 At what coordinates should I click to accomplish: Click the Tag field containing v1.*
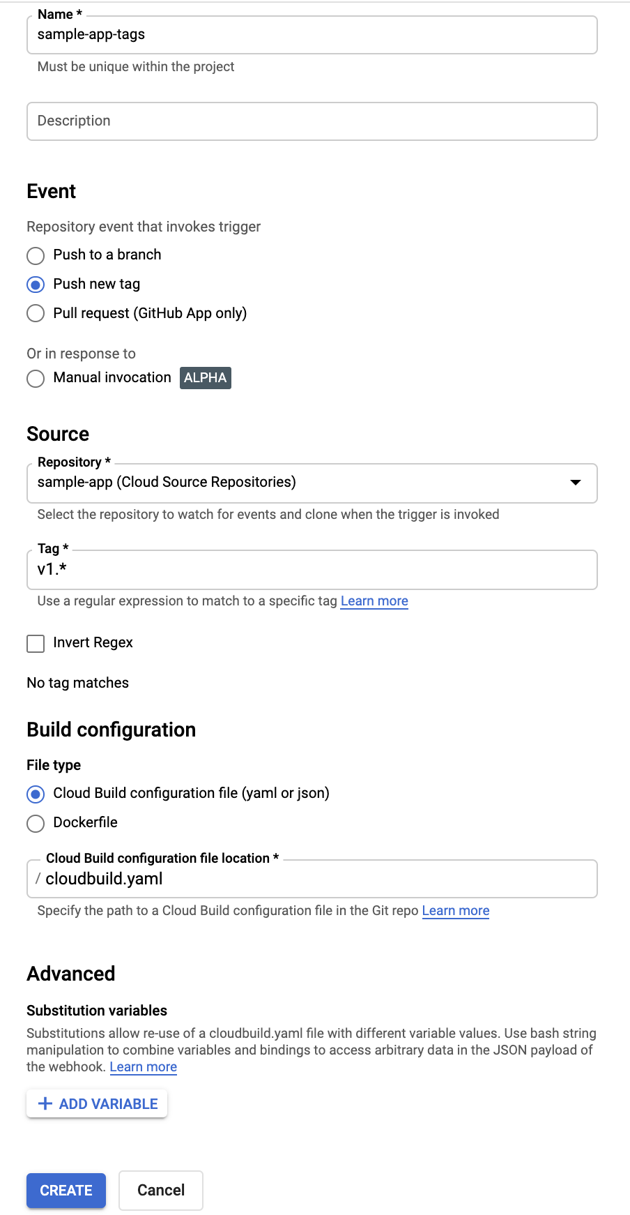pyautogui.click(x=312, y=569)
